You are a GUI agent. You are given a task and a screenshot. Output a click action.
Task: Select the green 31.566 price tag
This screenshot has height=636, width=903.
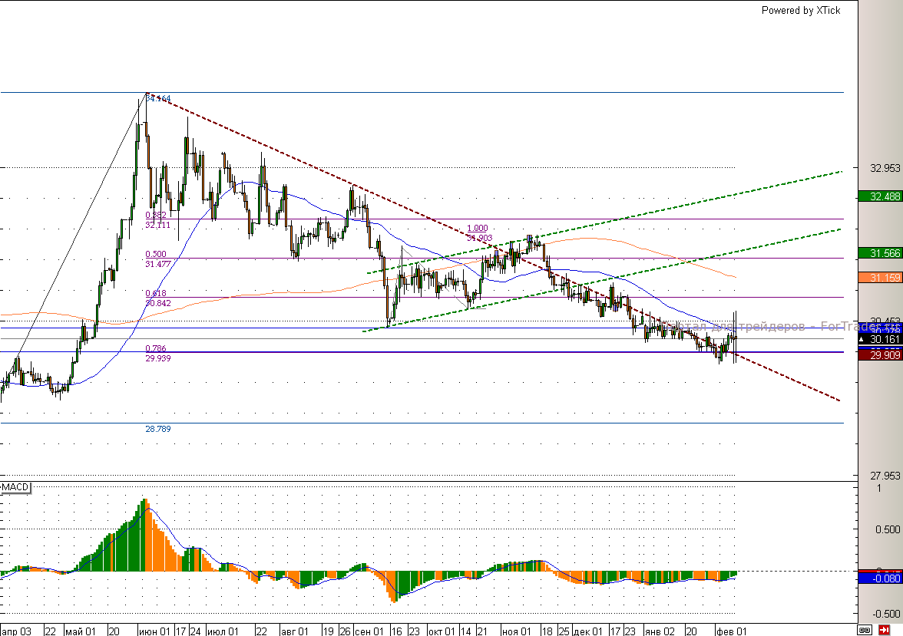pos(879,253)
